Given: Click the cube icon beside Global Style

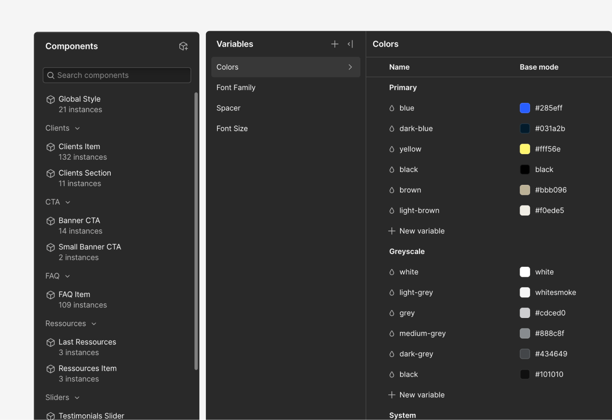Looking at the screenshot, I should pos(51,99).
